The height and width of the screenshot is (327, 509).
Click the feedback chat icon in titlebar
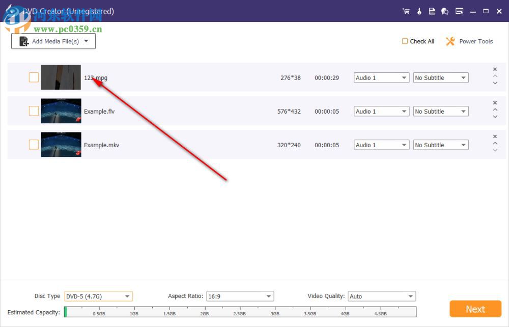click(x=444, y=11)
